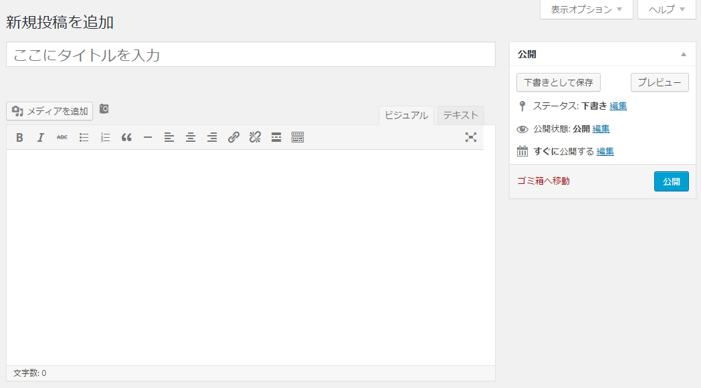
Task: Insert a blockquote
Action: pyautogui.click(x=126, y=137)
